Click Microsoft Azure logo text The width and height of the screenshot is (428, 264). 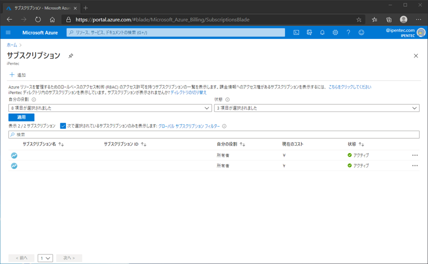point(40,33)
